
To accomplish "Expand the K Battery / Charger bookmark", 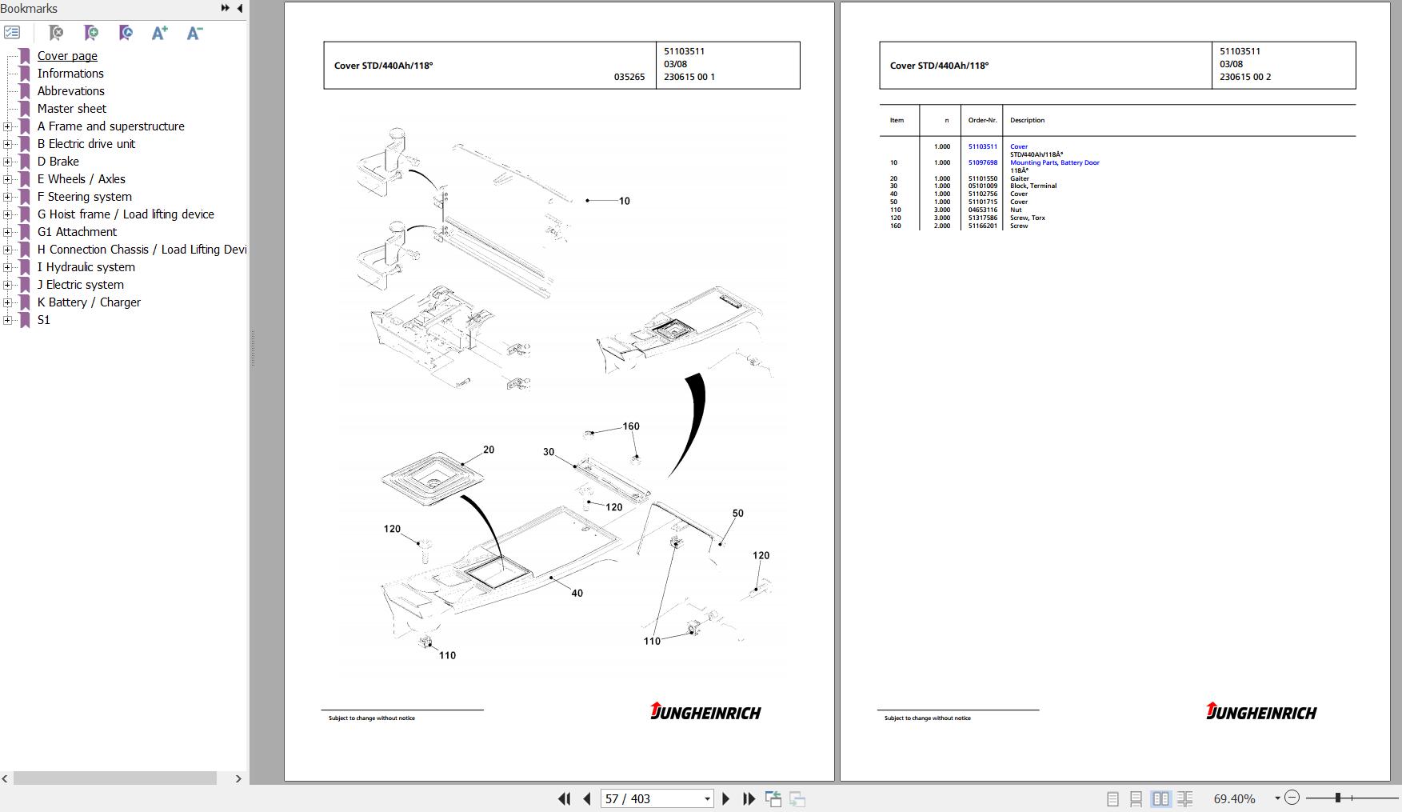I will (7, 302).
